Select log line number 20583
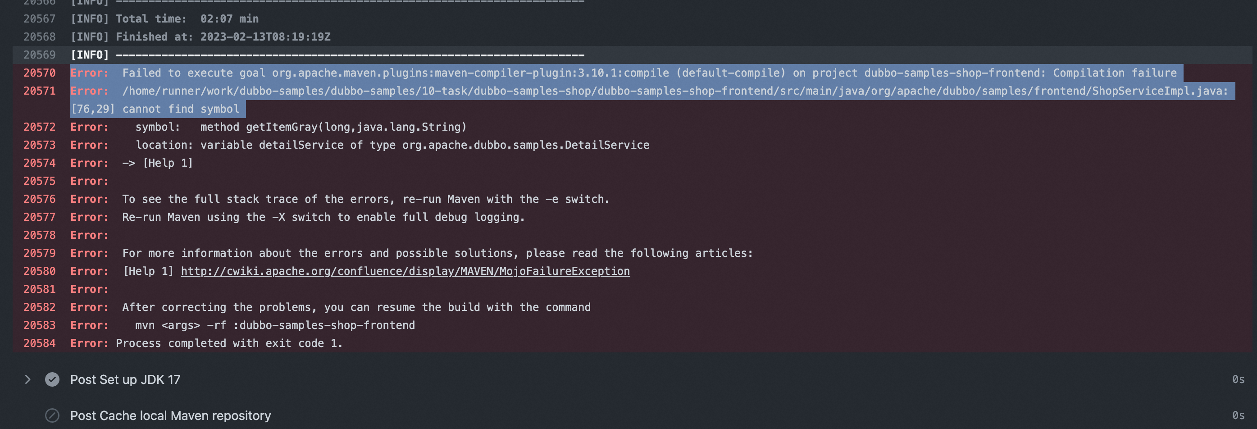The height and width of the screenshot is (429, 1257). pos(40,325)
